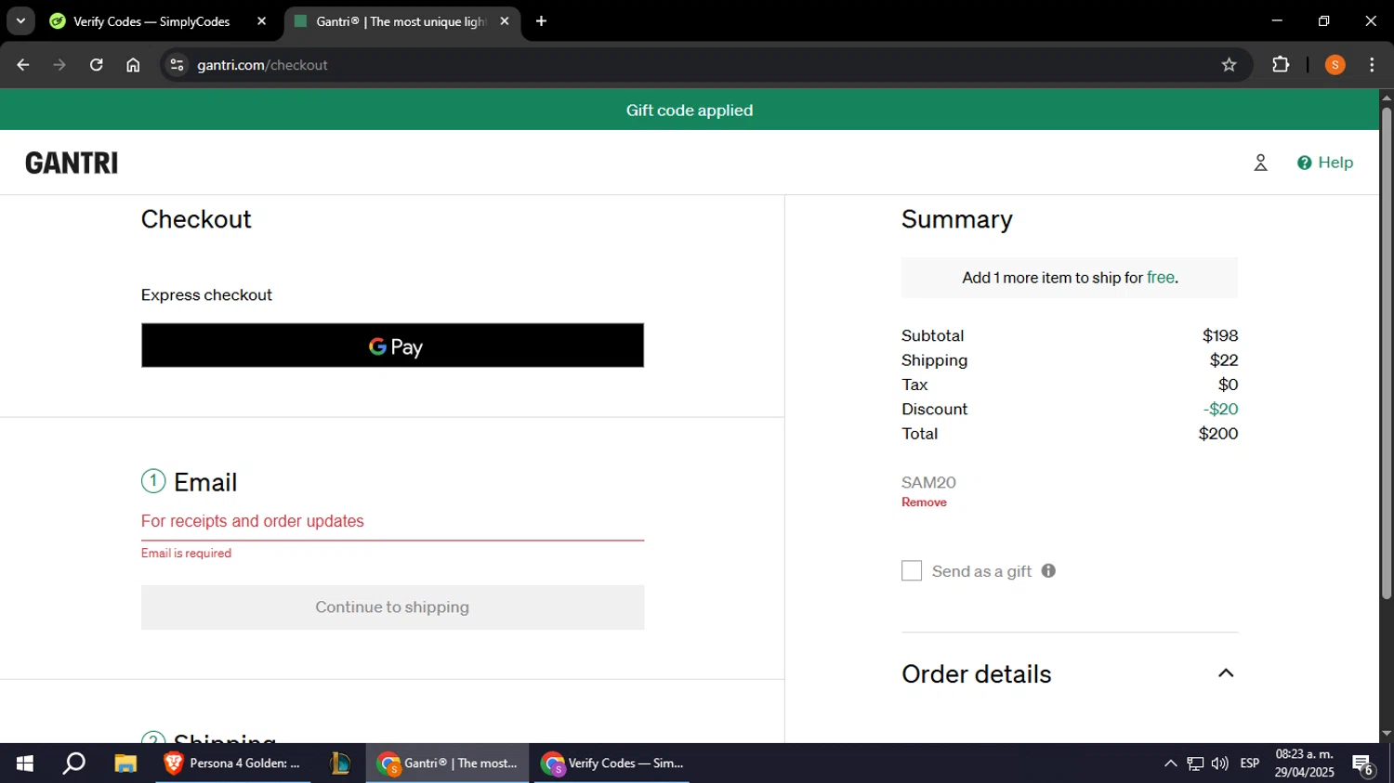Click the Email is required error
The image size is (1394, 783).
(x=186, y=554)
